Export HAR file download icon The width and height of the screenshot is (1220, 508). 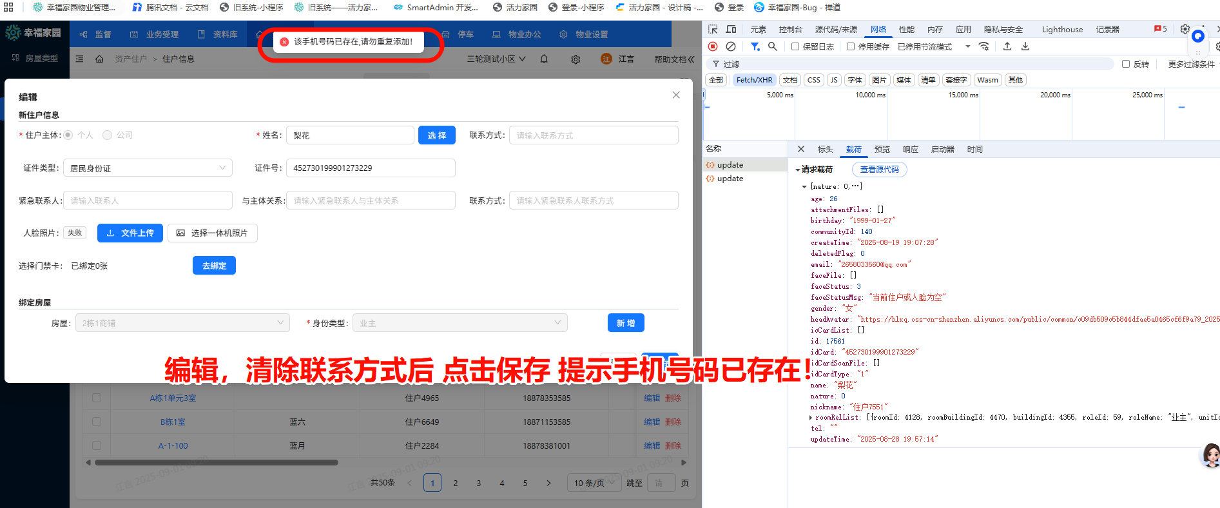[1025, 46]
